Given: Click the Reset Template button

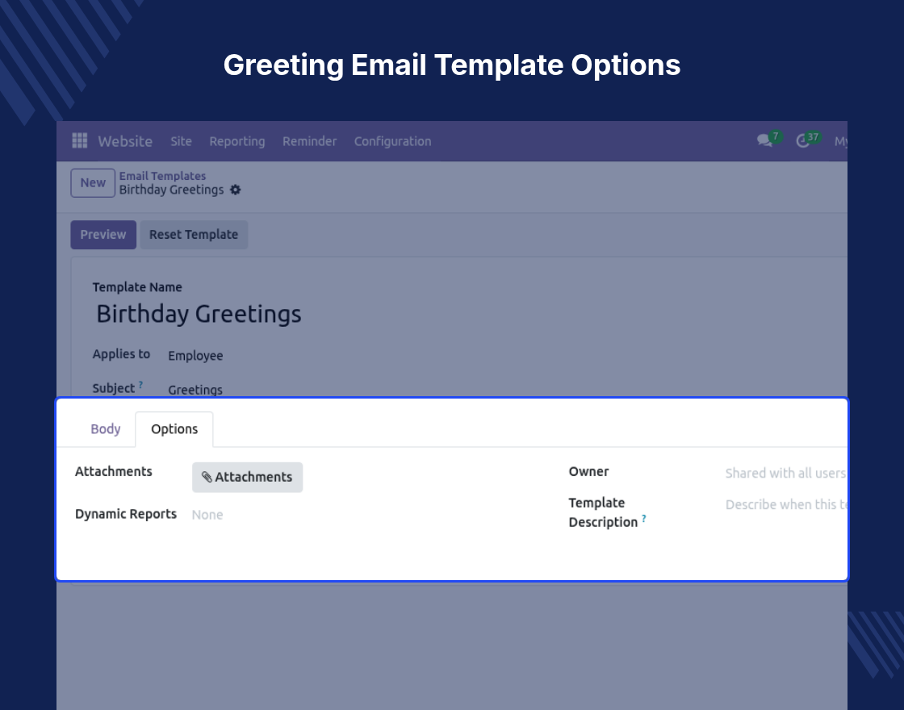Looking at the screenshot, I should click(194, 235).
